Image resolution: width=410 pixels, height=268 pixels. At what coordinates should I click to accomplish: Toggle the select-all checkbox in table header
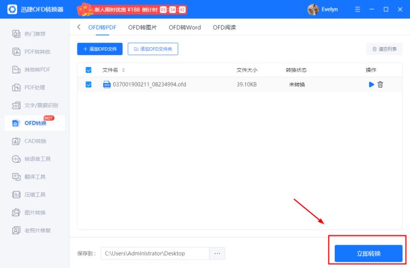[88, 70]
